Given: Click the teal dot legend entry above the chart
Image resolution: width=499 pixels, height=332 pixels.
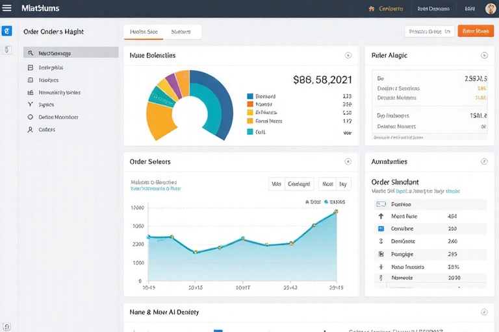Looking at the screenshot, I should tap(335, 202).
